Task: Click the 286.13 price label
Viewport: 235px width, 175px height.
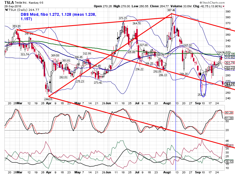Action: (163, 75)
